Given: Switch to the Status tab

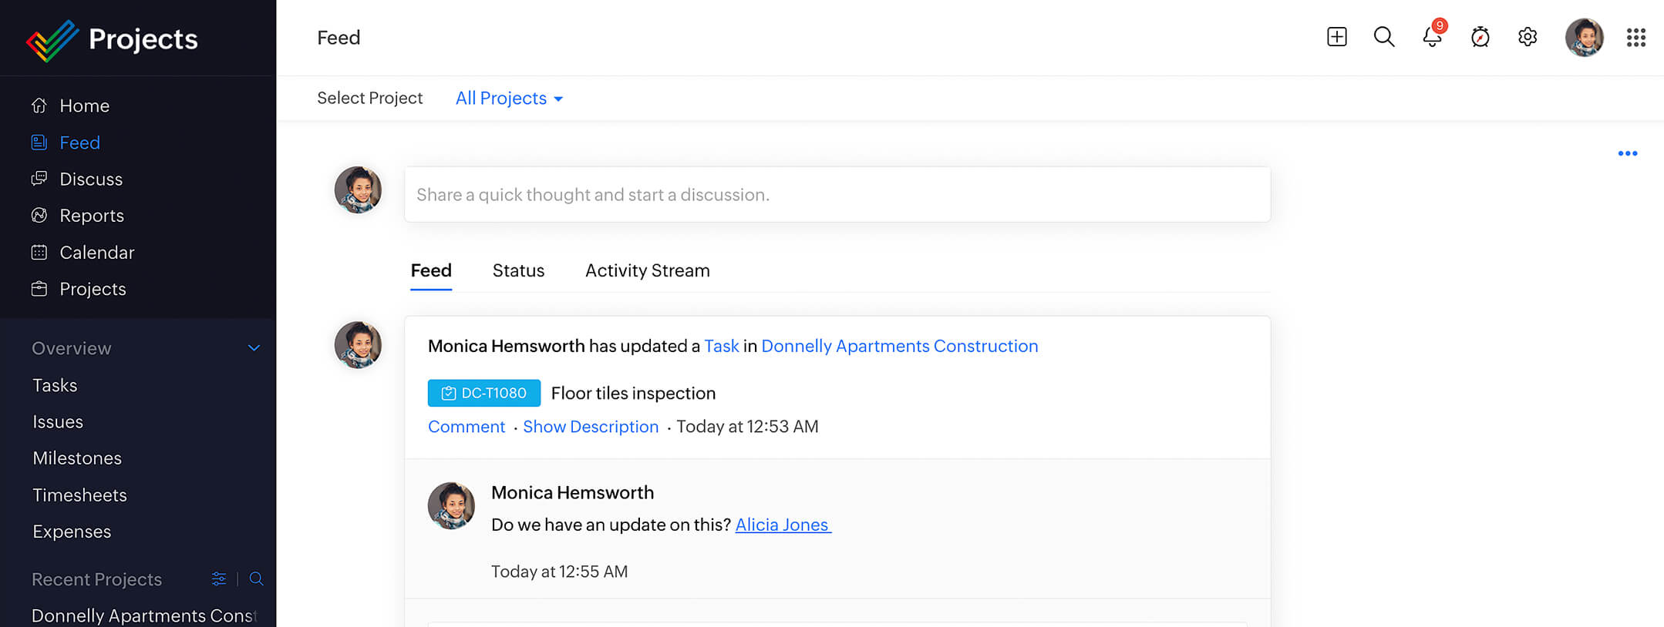Looking at the screenshot, I should coord(518,270).
